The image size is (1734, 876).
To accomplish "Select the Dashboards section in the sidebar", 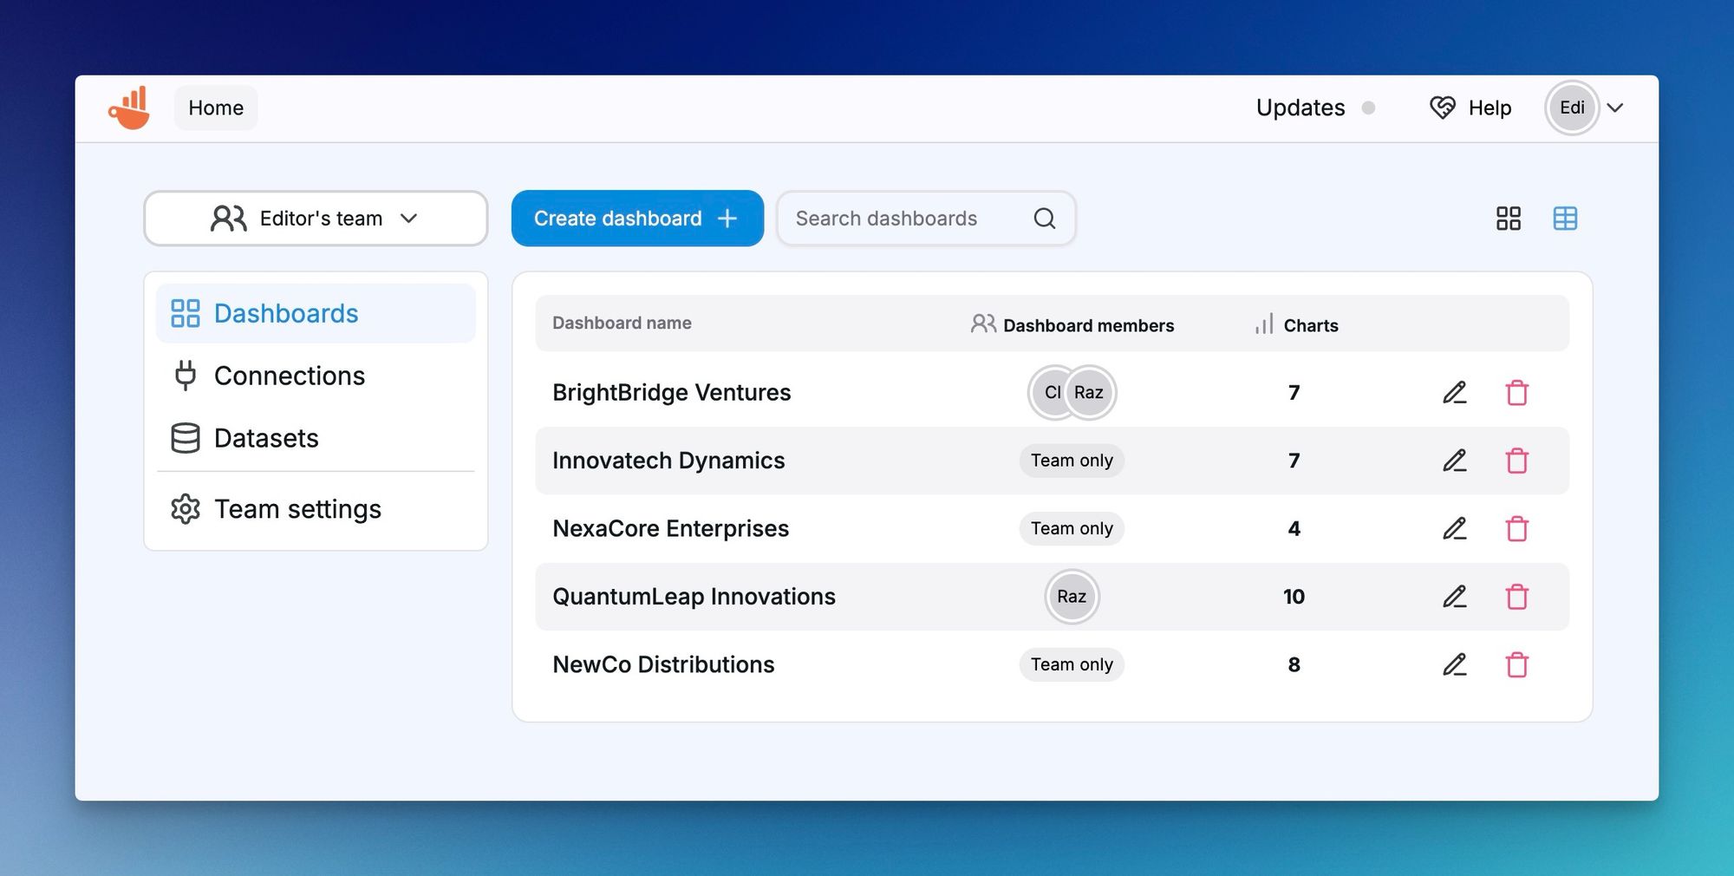I will [286, 313].
